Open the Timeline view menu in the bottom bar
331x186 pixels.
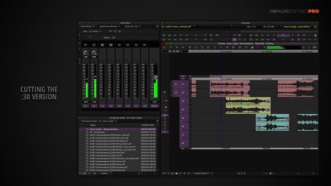point(202,174)
